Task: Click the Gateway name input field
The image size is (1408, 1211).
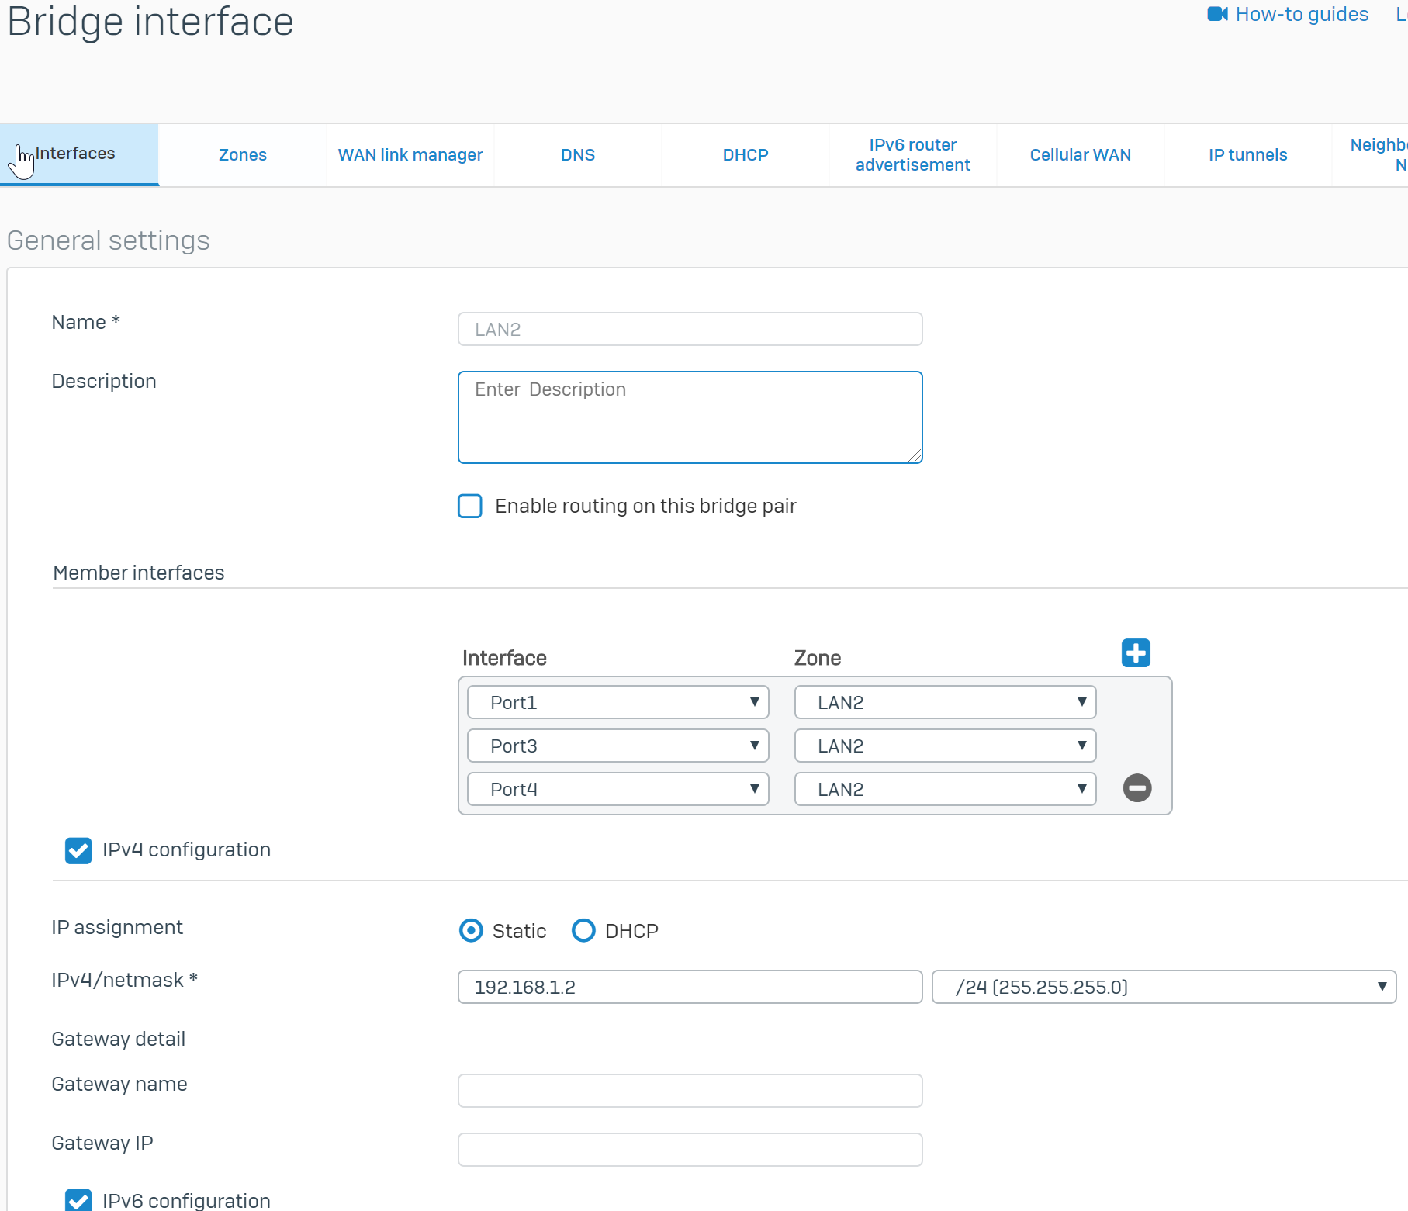Action: click(x=690, y=1091)
